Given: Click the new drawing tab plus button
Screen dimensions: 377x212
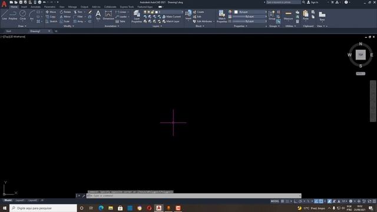Looking at the screenshot, I should coord(56,31).
